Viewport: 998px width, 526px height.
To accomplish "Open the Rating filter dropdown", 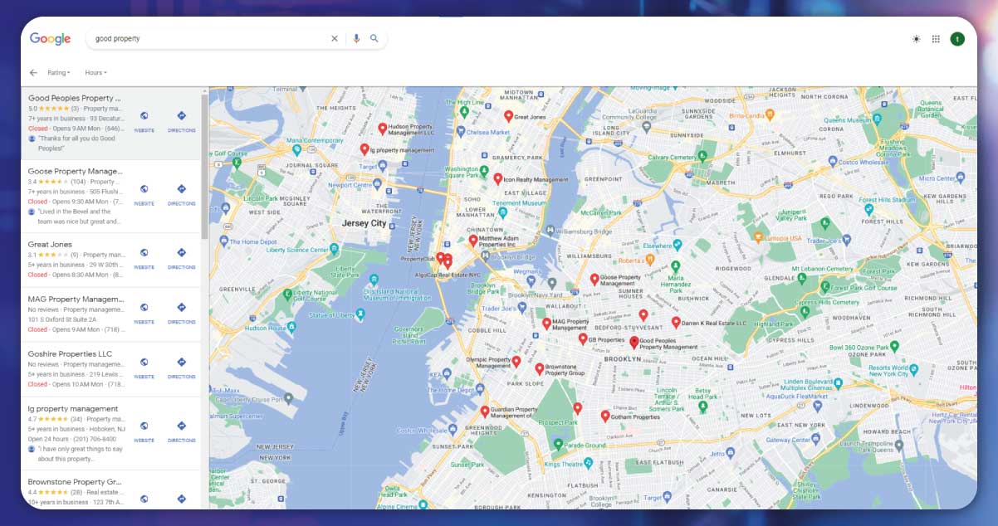I will pyautogui.click(x=59, y=73).
